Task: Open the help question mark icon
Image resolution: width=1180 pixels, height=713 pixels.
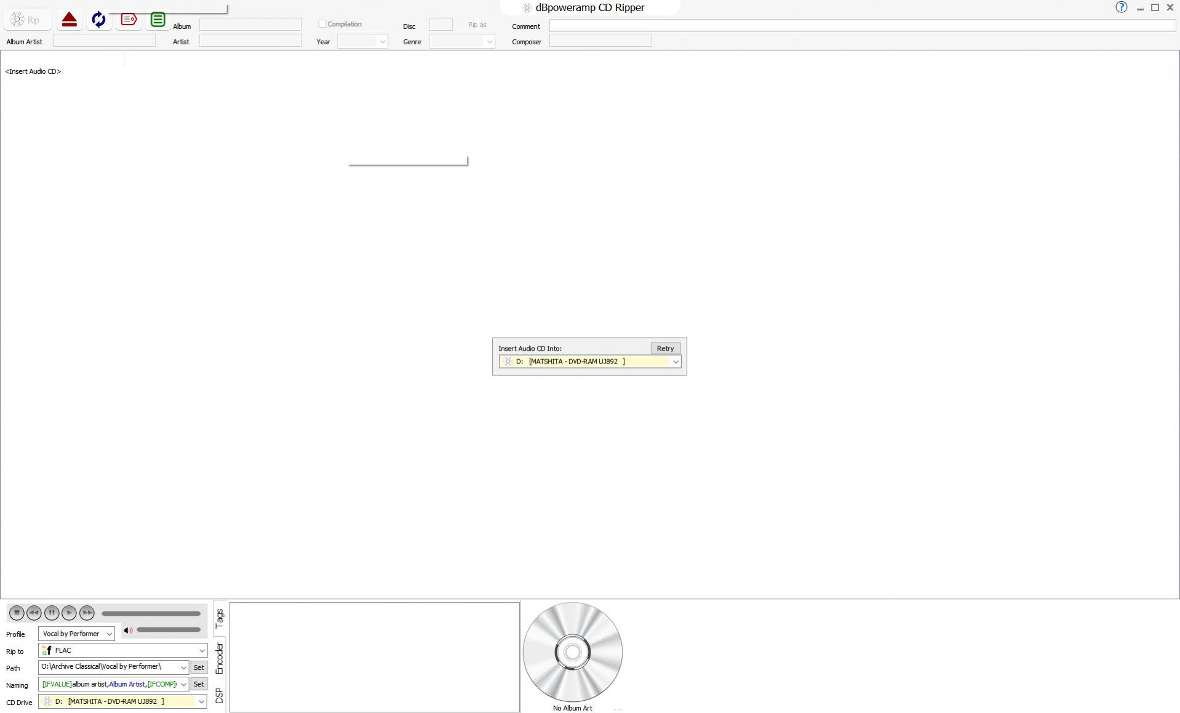Action: [x=1121, y=7]
